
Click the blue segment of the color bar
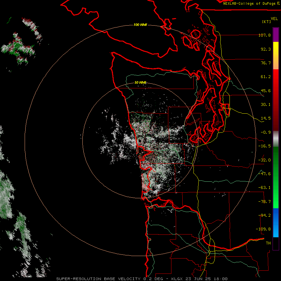point(276,223)
